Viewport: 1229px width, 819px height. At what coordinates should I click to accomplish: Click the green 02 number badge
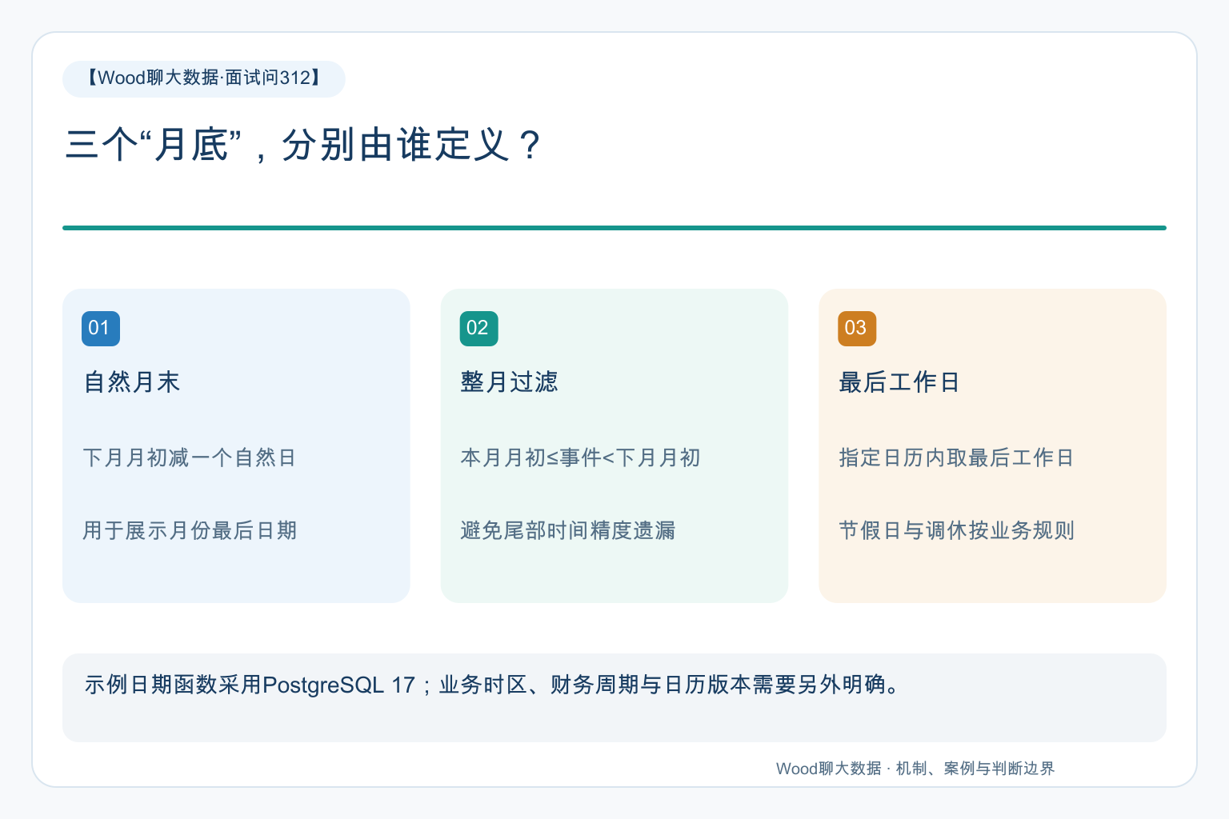478,329
